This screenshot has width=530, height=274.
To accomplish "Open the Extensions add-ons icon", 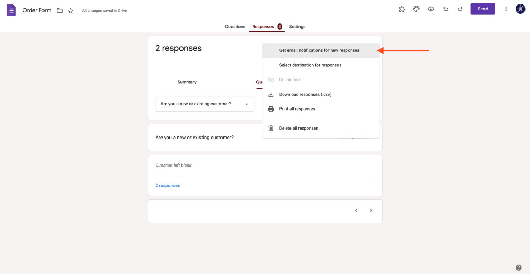I will point(402,9).
